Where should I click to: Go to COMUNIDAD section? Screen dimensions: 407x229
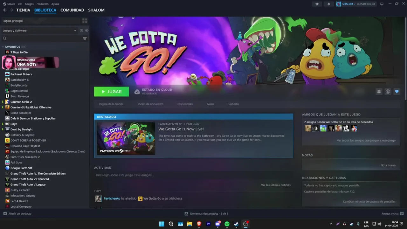pyautogui.click(x=72, y=10)
